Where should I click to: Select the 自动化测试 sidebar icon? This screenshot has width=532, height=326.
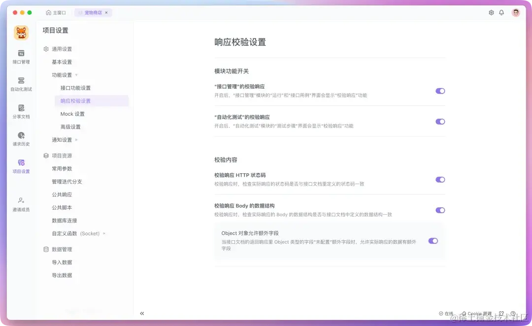point(21,84)
